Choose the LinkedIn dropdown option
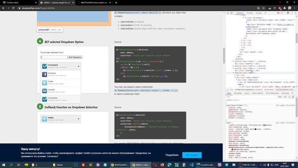The image size is (298, 168). pyautogui.click(x=61, y=91)
